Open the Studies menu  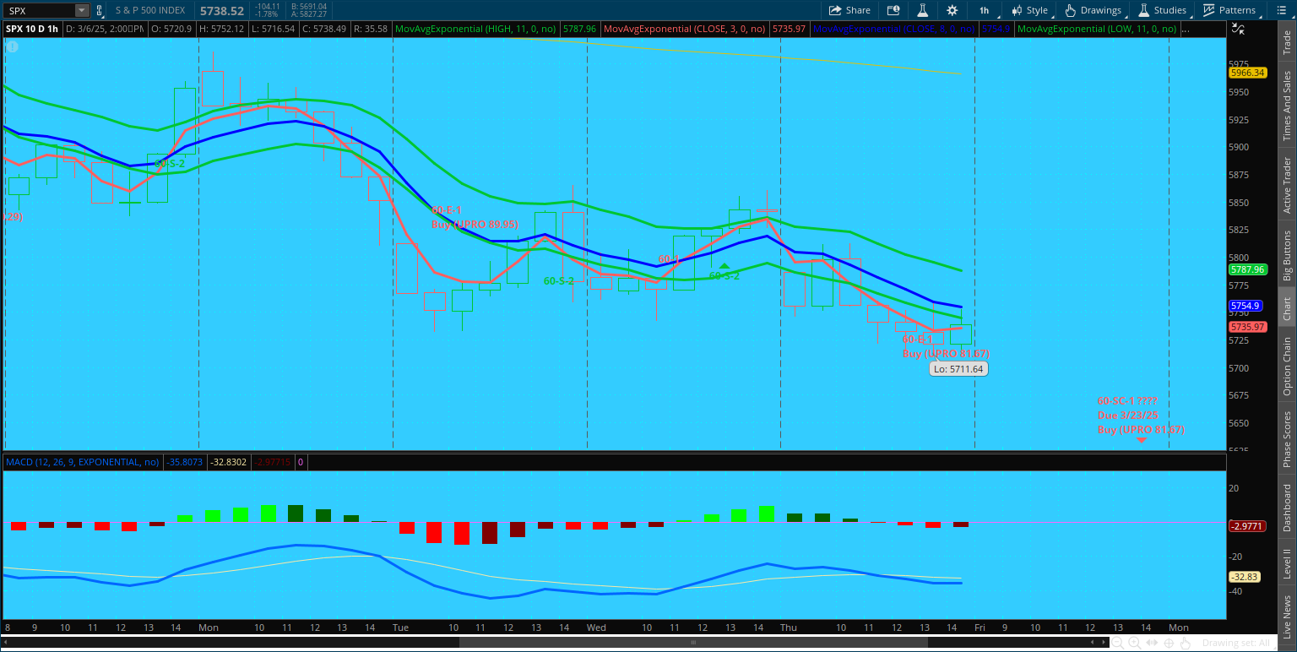point(1163,10)
